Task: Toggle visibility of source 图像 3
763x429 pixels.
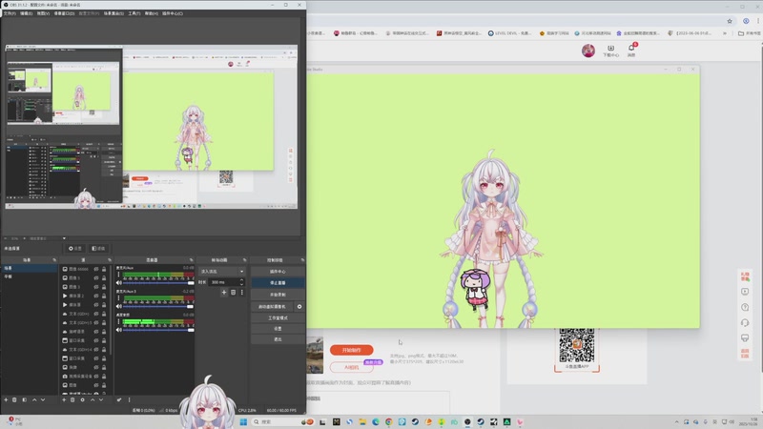Action: tap(96, 287)
